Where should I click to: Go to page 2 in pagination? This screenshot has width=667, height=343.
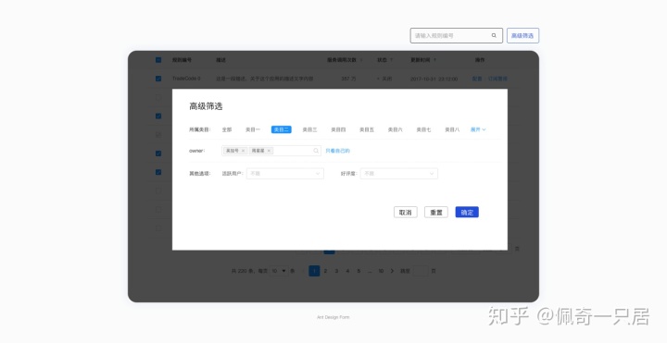coord(325,271)
